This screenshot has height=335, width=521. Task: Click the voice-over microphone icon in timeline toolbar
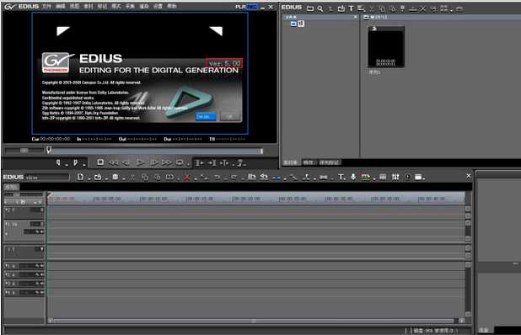(353, 177)
